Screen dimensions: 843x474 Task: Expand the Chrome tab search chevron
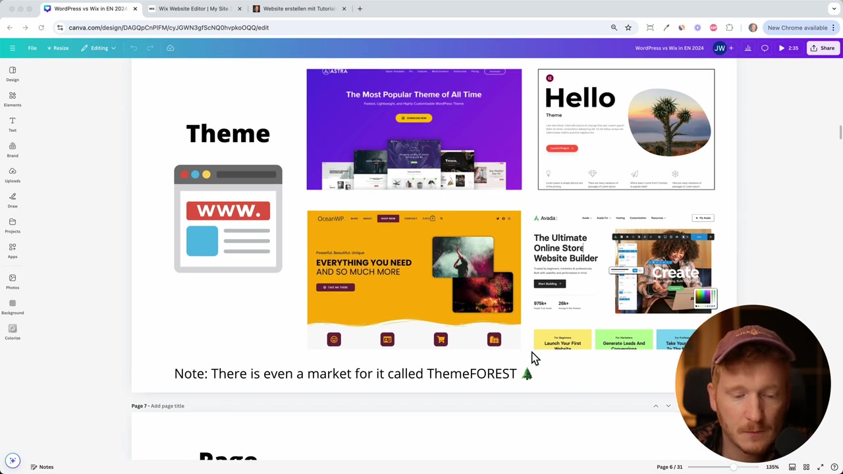(x=834, y=9)
